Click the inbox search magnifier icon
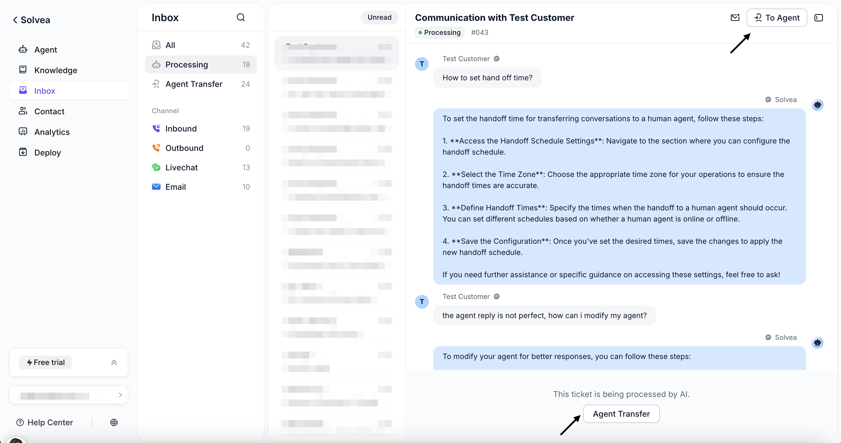 (241, 17)
